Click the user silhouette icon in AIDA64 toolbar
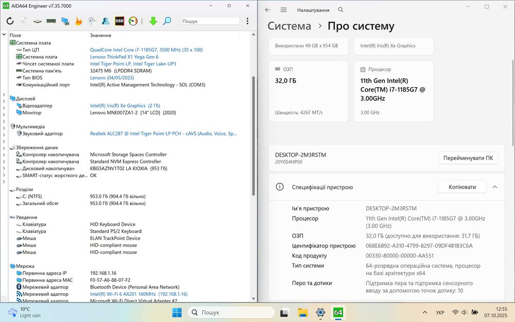The image size is (515, 322). (x=106, y=21)
